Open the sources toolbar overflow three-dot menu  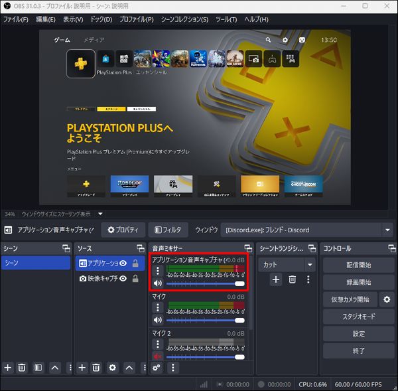[145, 368]
